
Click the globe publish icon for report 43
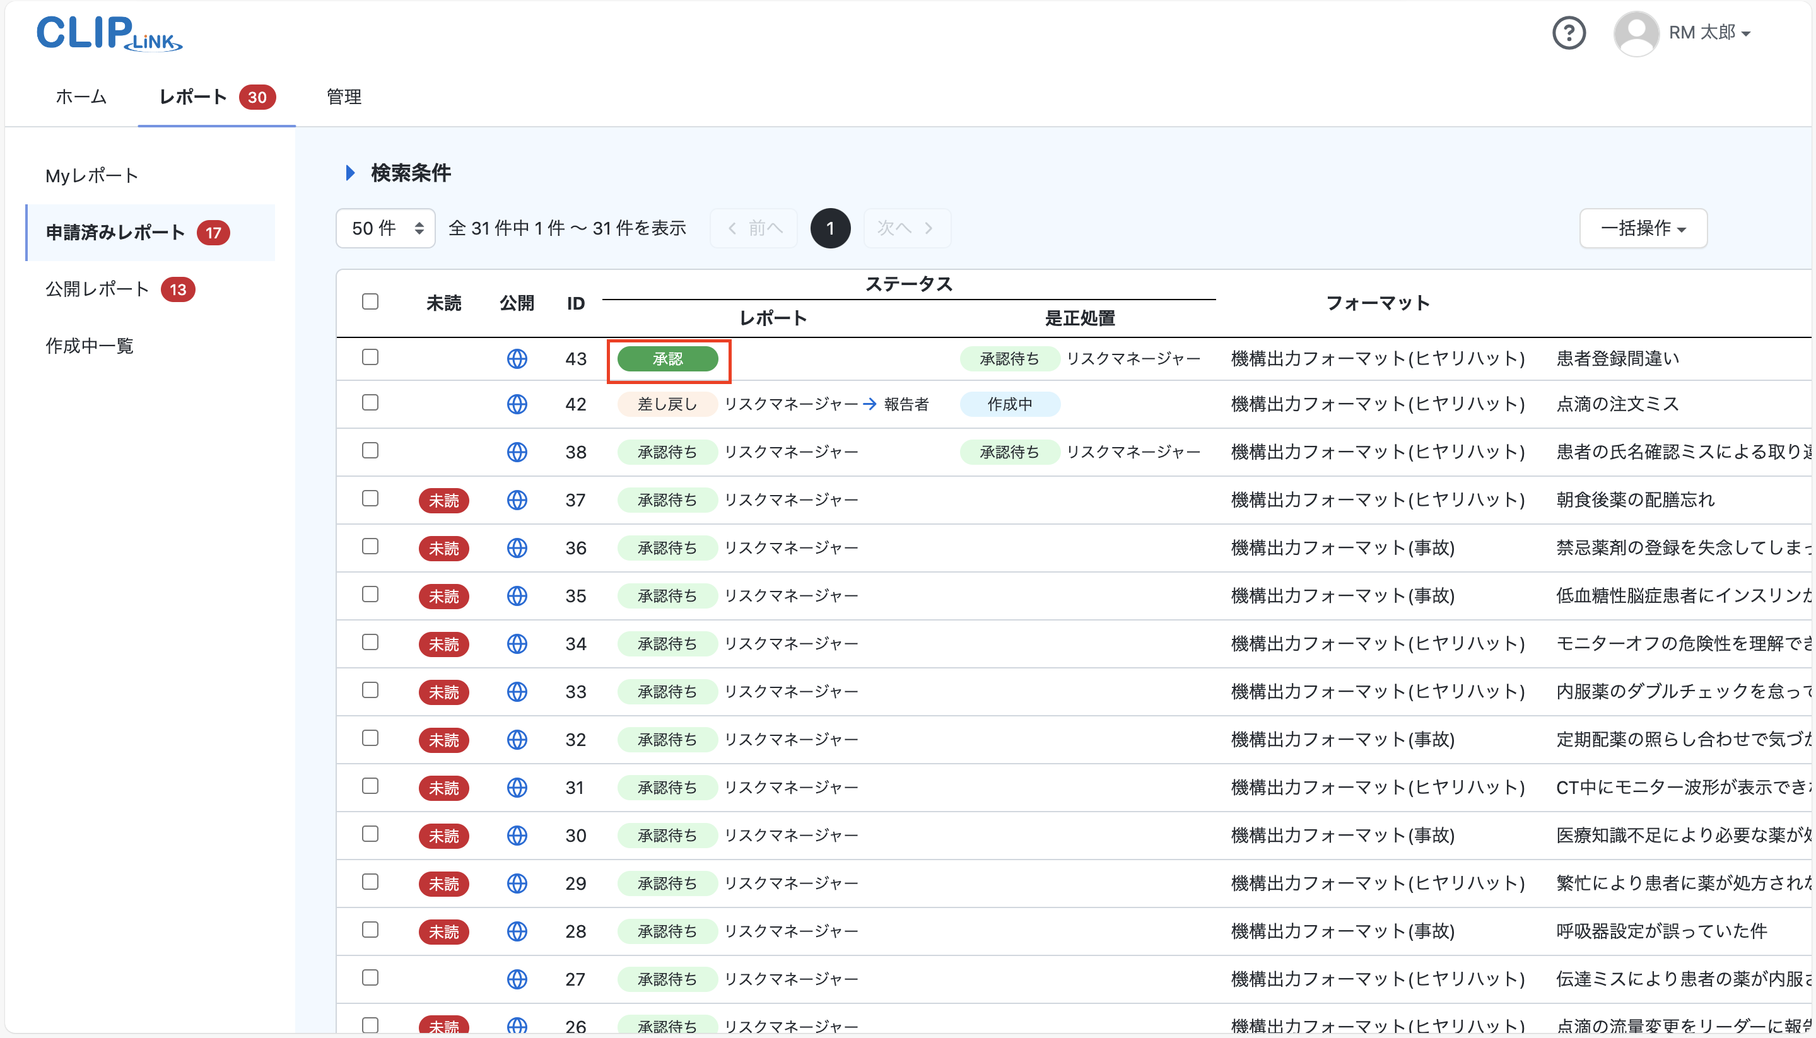coord(517,359)
